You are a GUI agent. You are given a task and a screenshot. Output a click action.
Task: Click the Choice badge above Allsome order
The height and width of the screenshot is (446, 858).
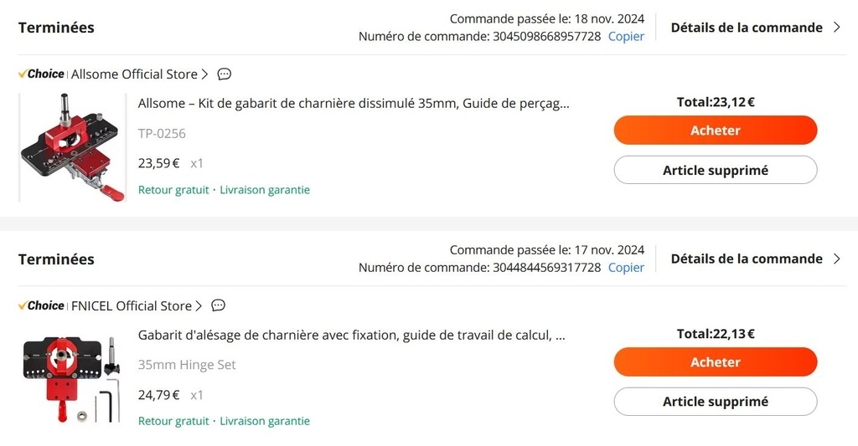[41, 74]
